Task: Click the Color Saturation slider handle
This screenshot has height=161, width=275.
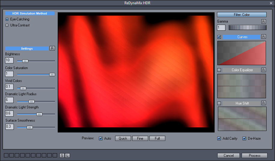Action: 52,74
